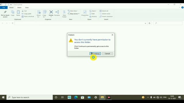Click the File Explorer search box
This screenshot has height=103, width=184.
coord(168,23)
